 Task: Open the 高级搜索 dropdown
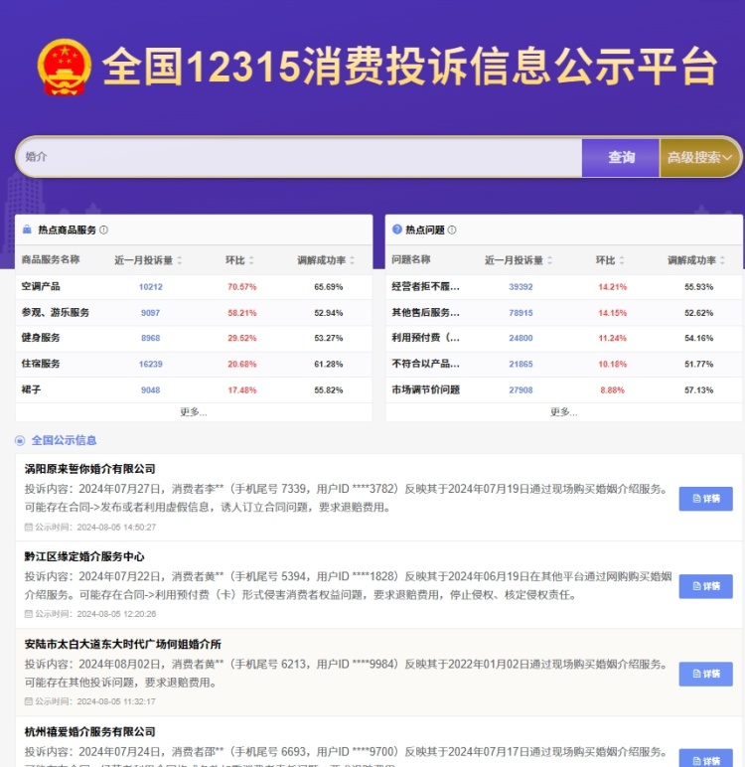pos(699,157)
